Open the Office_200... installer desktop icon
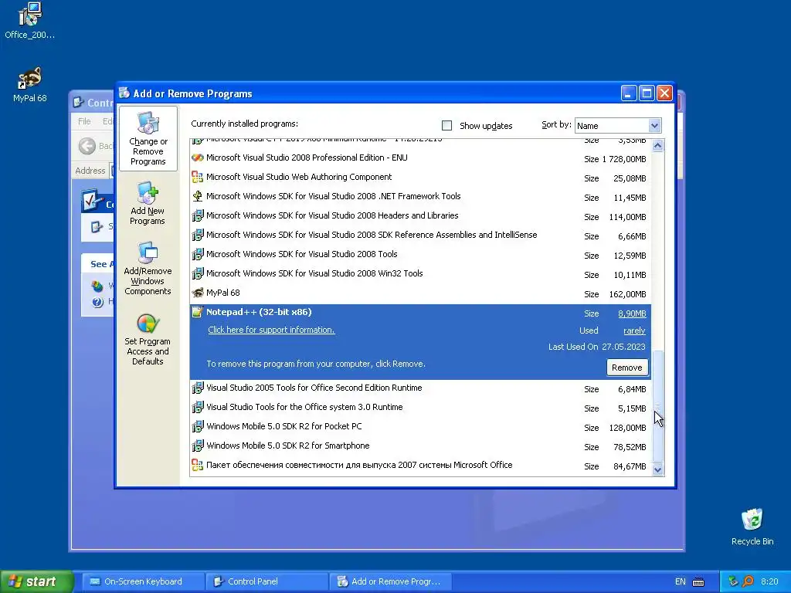The width and height of the screenshot is (791, 593). tap(30, 14)
